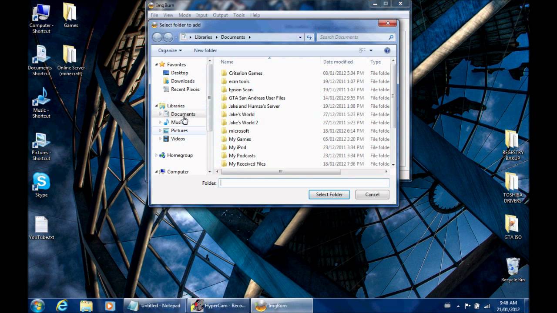557x313 pixels.
Task: Collapse the Favorites tree section
Action: point(157,64)
